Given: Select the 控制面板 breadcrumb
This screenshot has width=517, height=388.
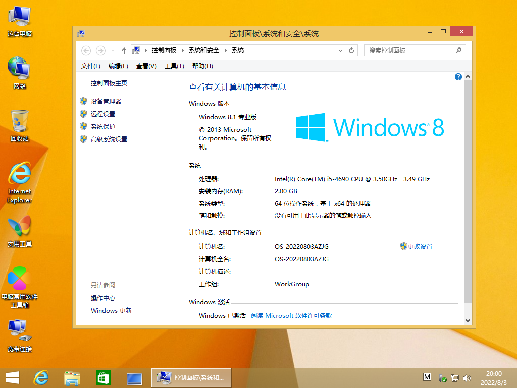Looking at the screenshot, I should (x=164, y=50).
